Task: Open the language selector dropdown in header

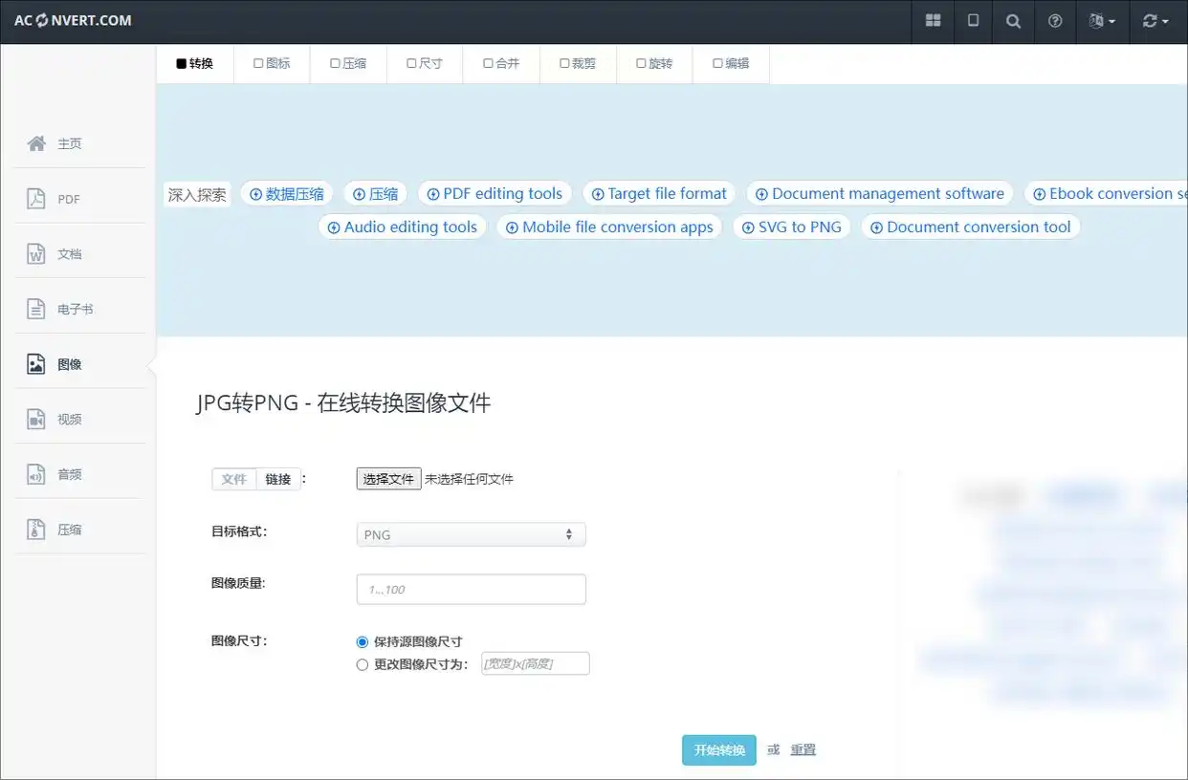Action: pyautogui.click(x=1102, y=21)
